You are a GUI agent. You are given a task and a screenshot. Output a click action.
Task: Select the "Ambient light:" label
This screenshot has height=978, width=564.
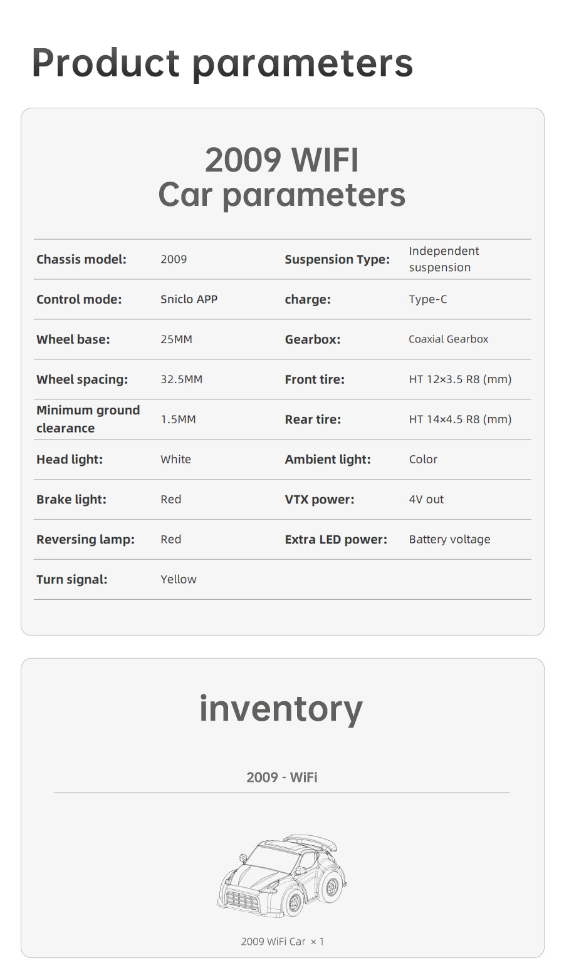click(x=328, y=460)
